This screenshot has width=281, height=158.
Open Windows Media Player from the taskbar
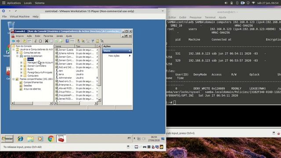40,139
